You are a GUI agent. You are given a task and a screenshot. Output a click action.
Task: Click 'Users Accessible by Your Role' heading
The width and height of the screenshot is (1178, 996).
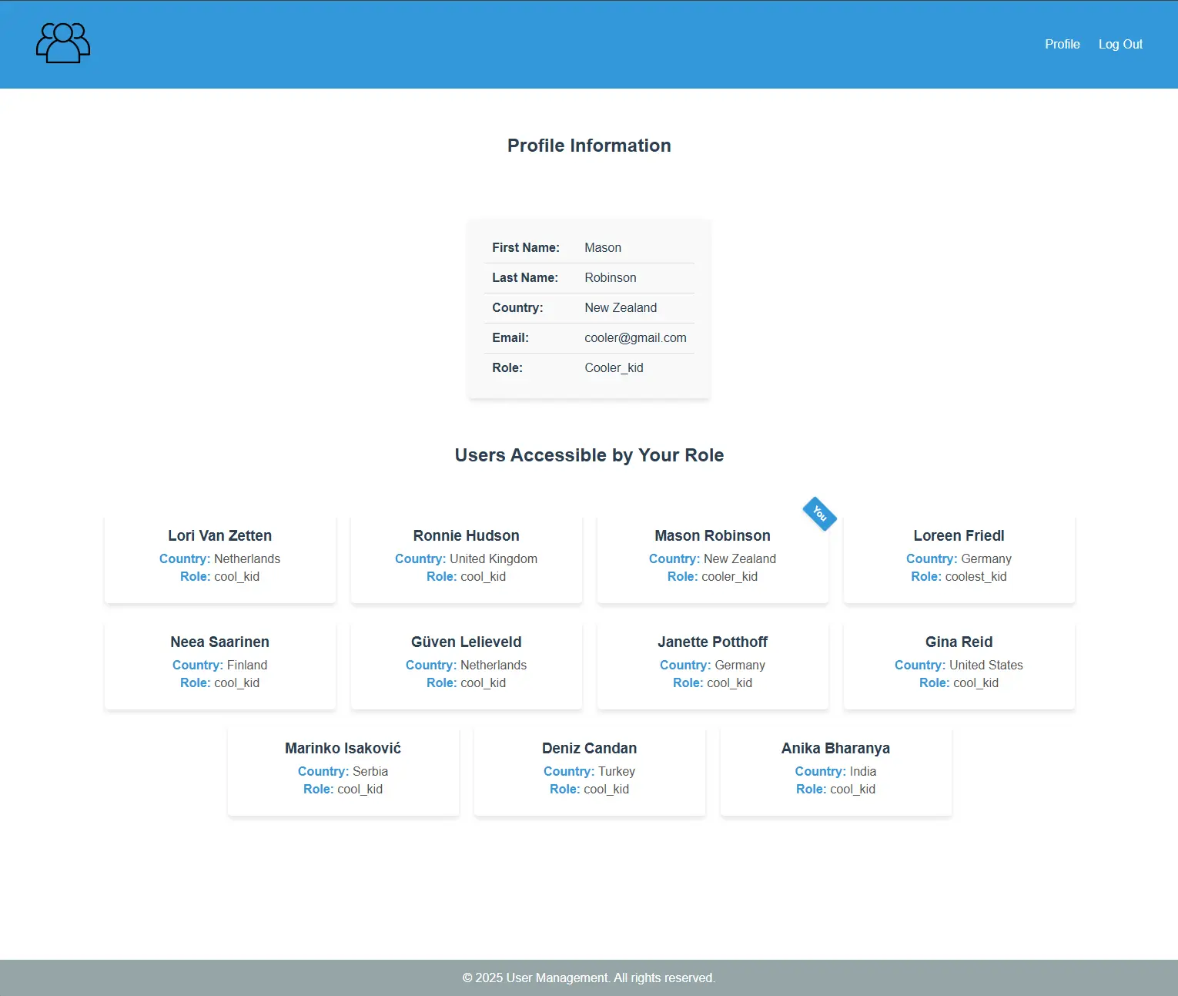(x=589, y=455)
